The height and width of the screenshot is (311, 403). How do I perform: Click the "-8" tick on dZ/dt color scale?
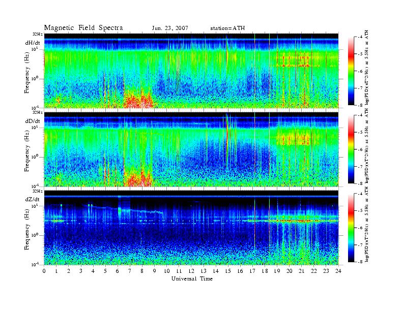360,262
